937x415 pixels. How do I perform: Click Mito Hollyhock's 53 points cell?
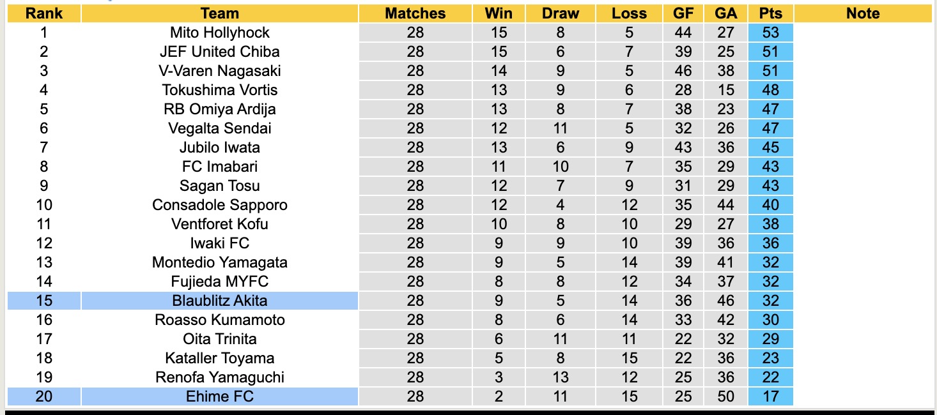click(770, 33)
